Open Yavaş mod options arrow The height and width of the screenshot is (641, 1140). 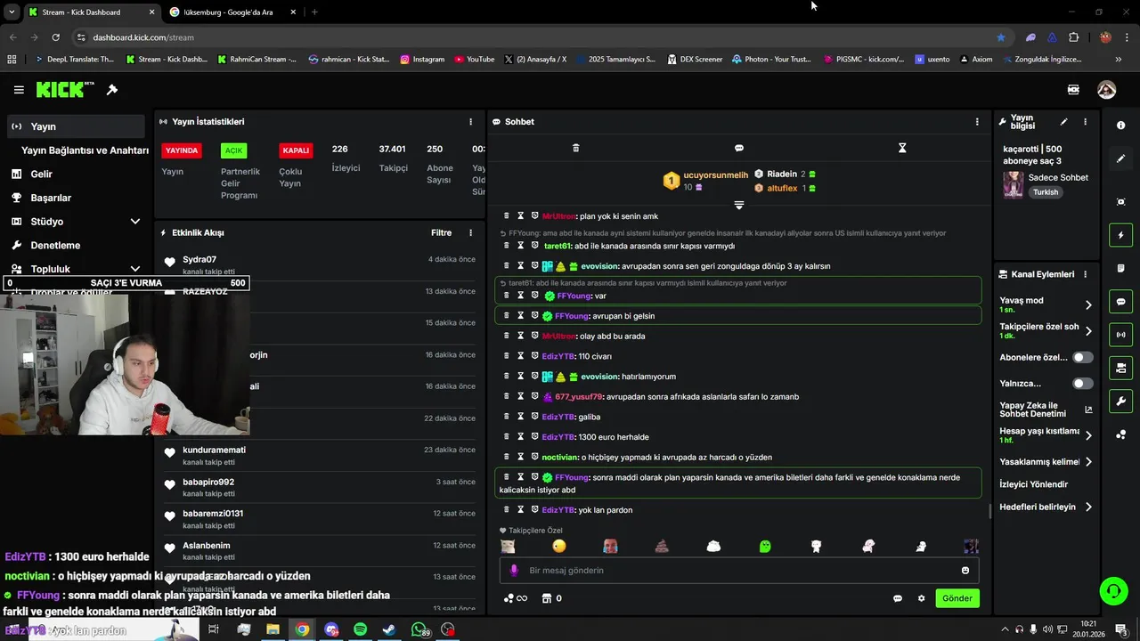coord(1088,304)
